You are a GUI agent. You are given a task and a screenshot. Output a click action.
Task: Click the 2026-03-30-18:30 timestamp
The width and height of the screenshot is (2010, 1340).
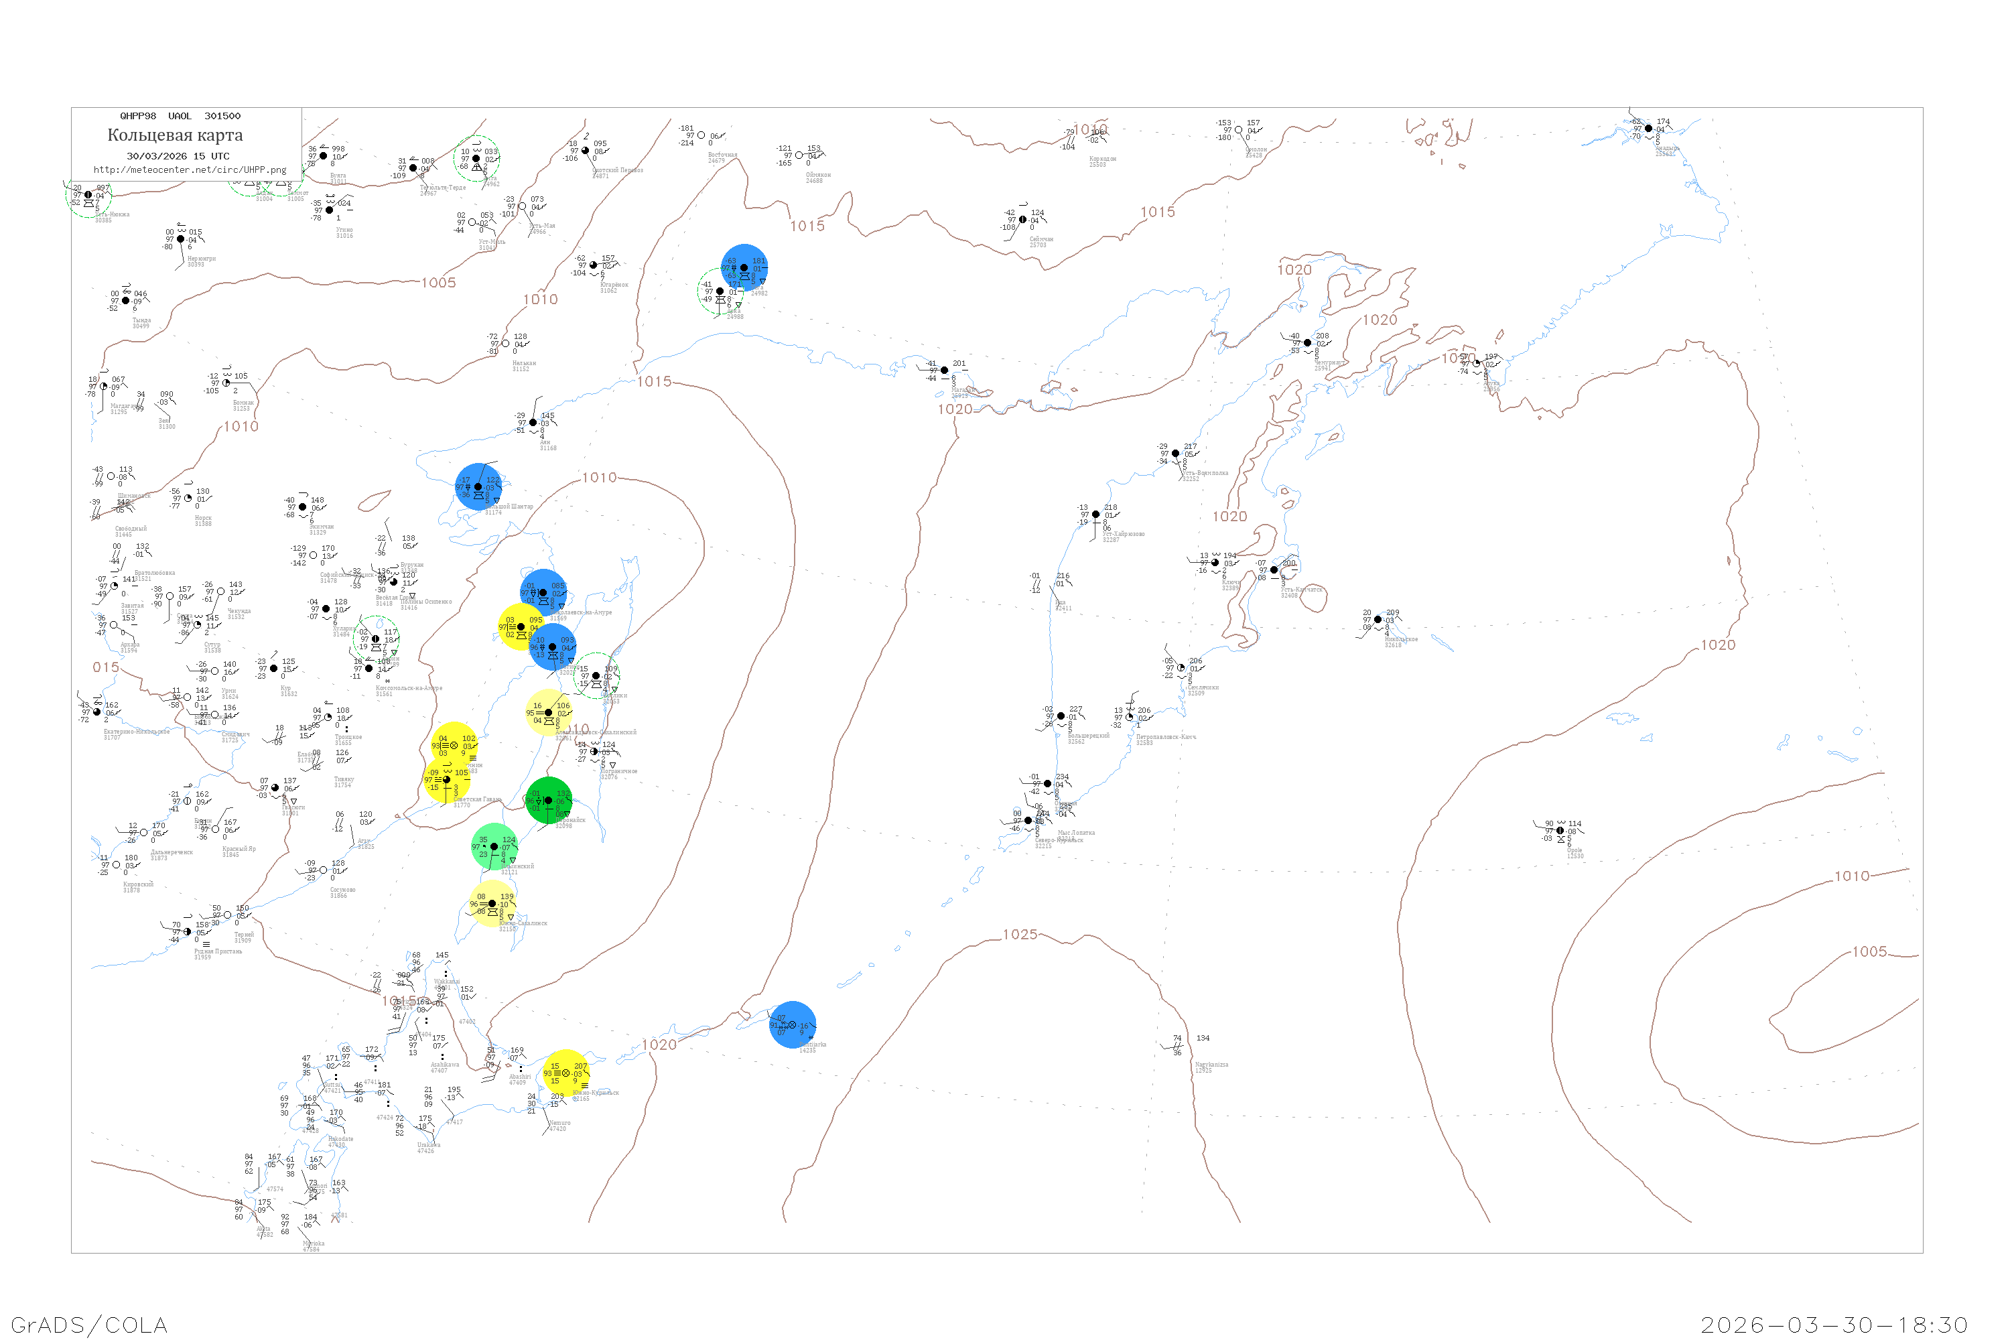(1834, 1325)
